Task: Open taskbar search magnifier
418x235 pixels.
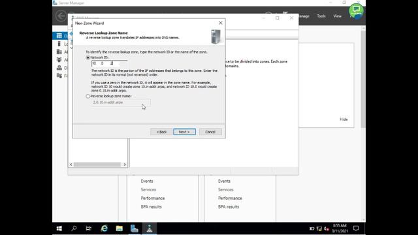Action: (x=74, y=228)
